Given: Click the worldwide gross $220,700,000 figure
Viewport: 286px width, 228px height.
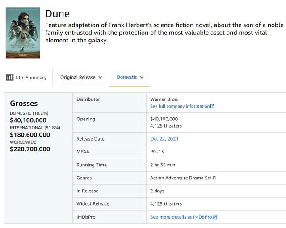Looking at the screenshot, I should tap(30, 149).
